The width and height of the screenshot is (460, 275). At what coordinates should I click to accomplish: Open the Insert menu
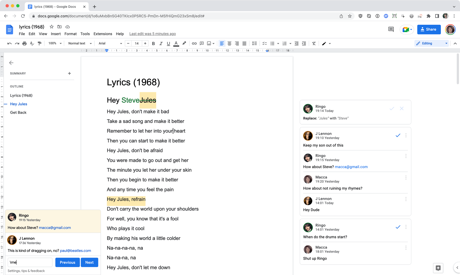(x=56, y=34)
